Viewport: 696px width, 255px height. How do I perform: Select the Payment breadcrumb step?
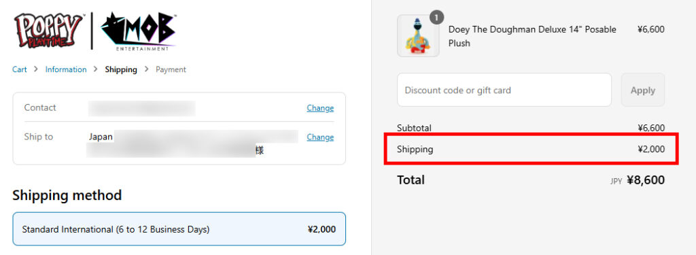(x=171, y=69)
